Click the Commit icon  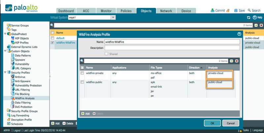(212, 11)
